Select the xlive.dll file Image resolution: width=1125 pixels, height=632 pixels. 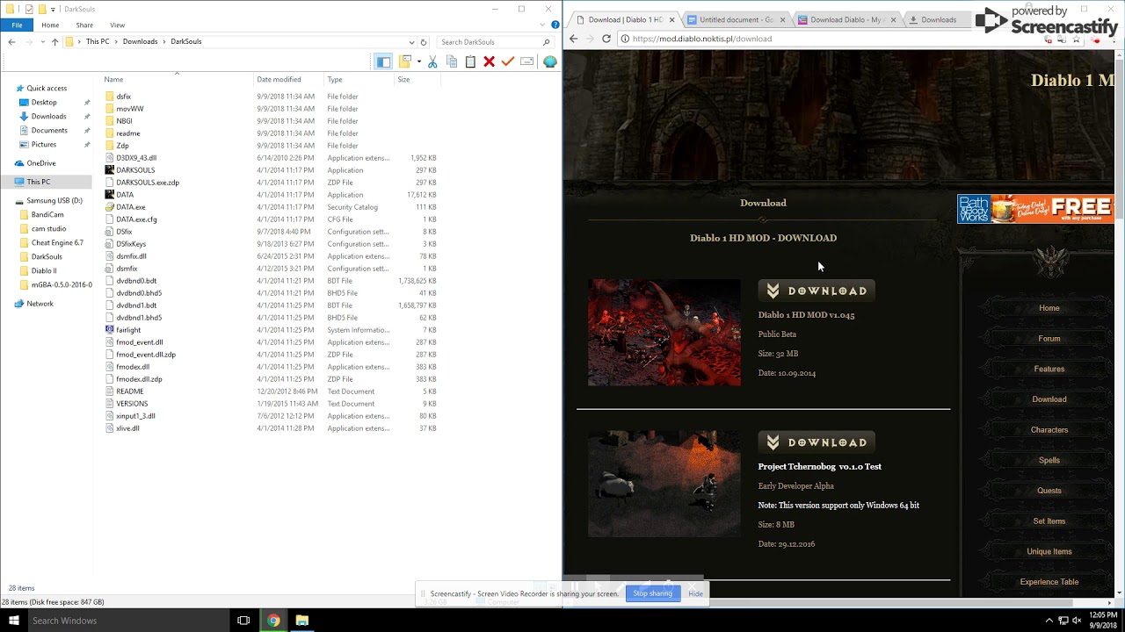(127, 428)
